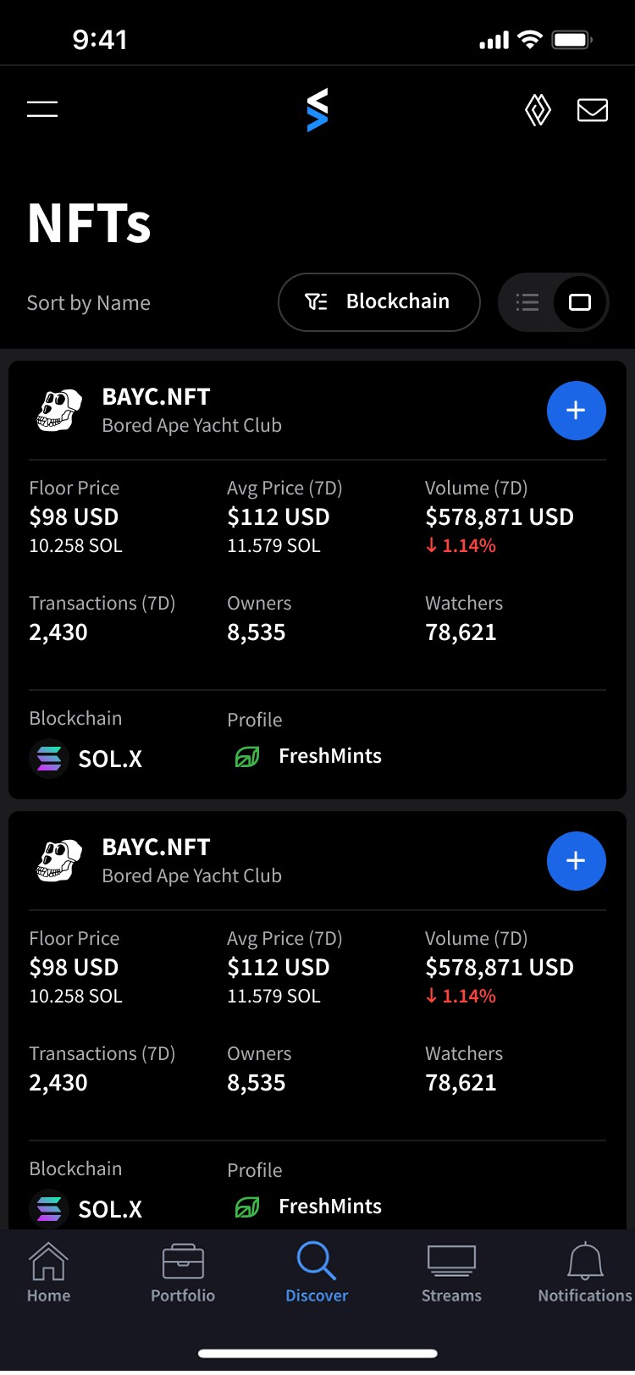This screenshot has height=1375, width=635.
Task: Open the Blockchain filter dropdown
Action: coord(379,302)
